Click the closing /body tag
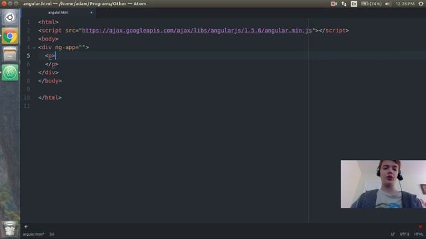Image resolution: width=426 pixels, height=239 pixels. coord(50,81)
